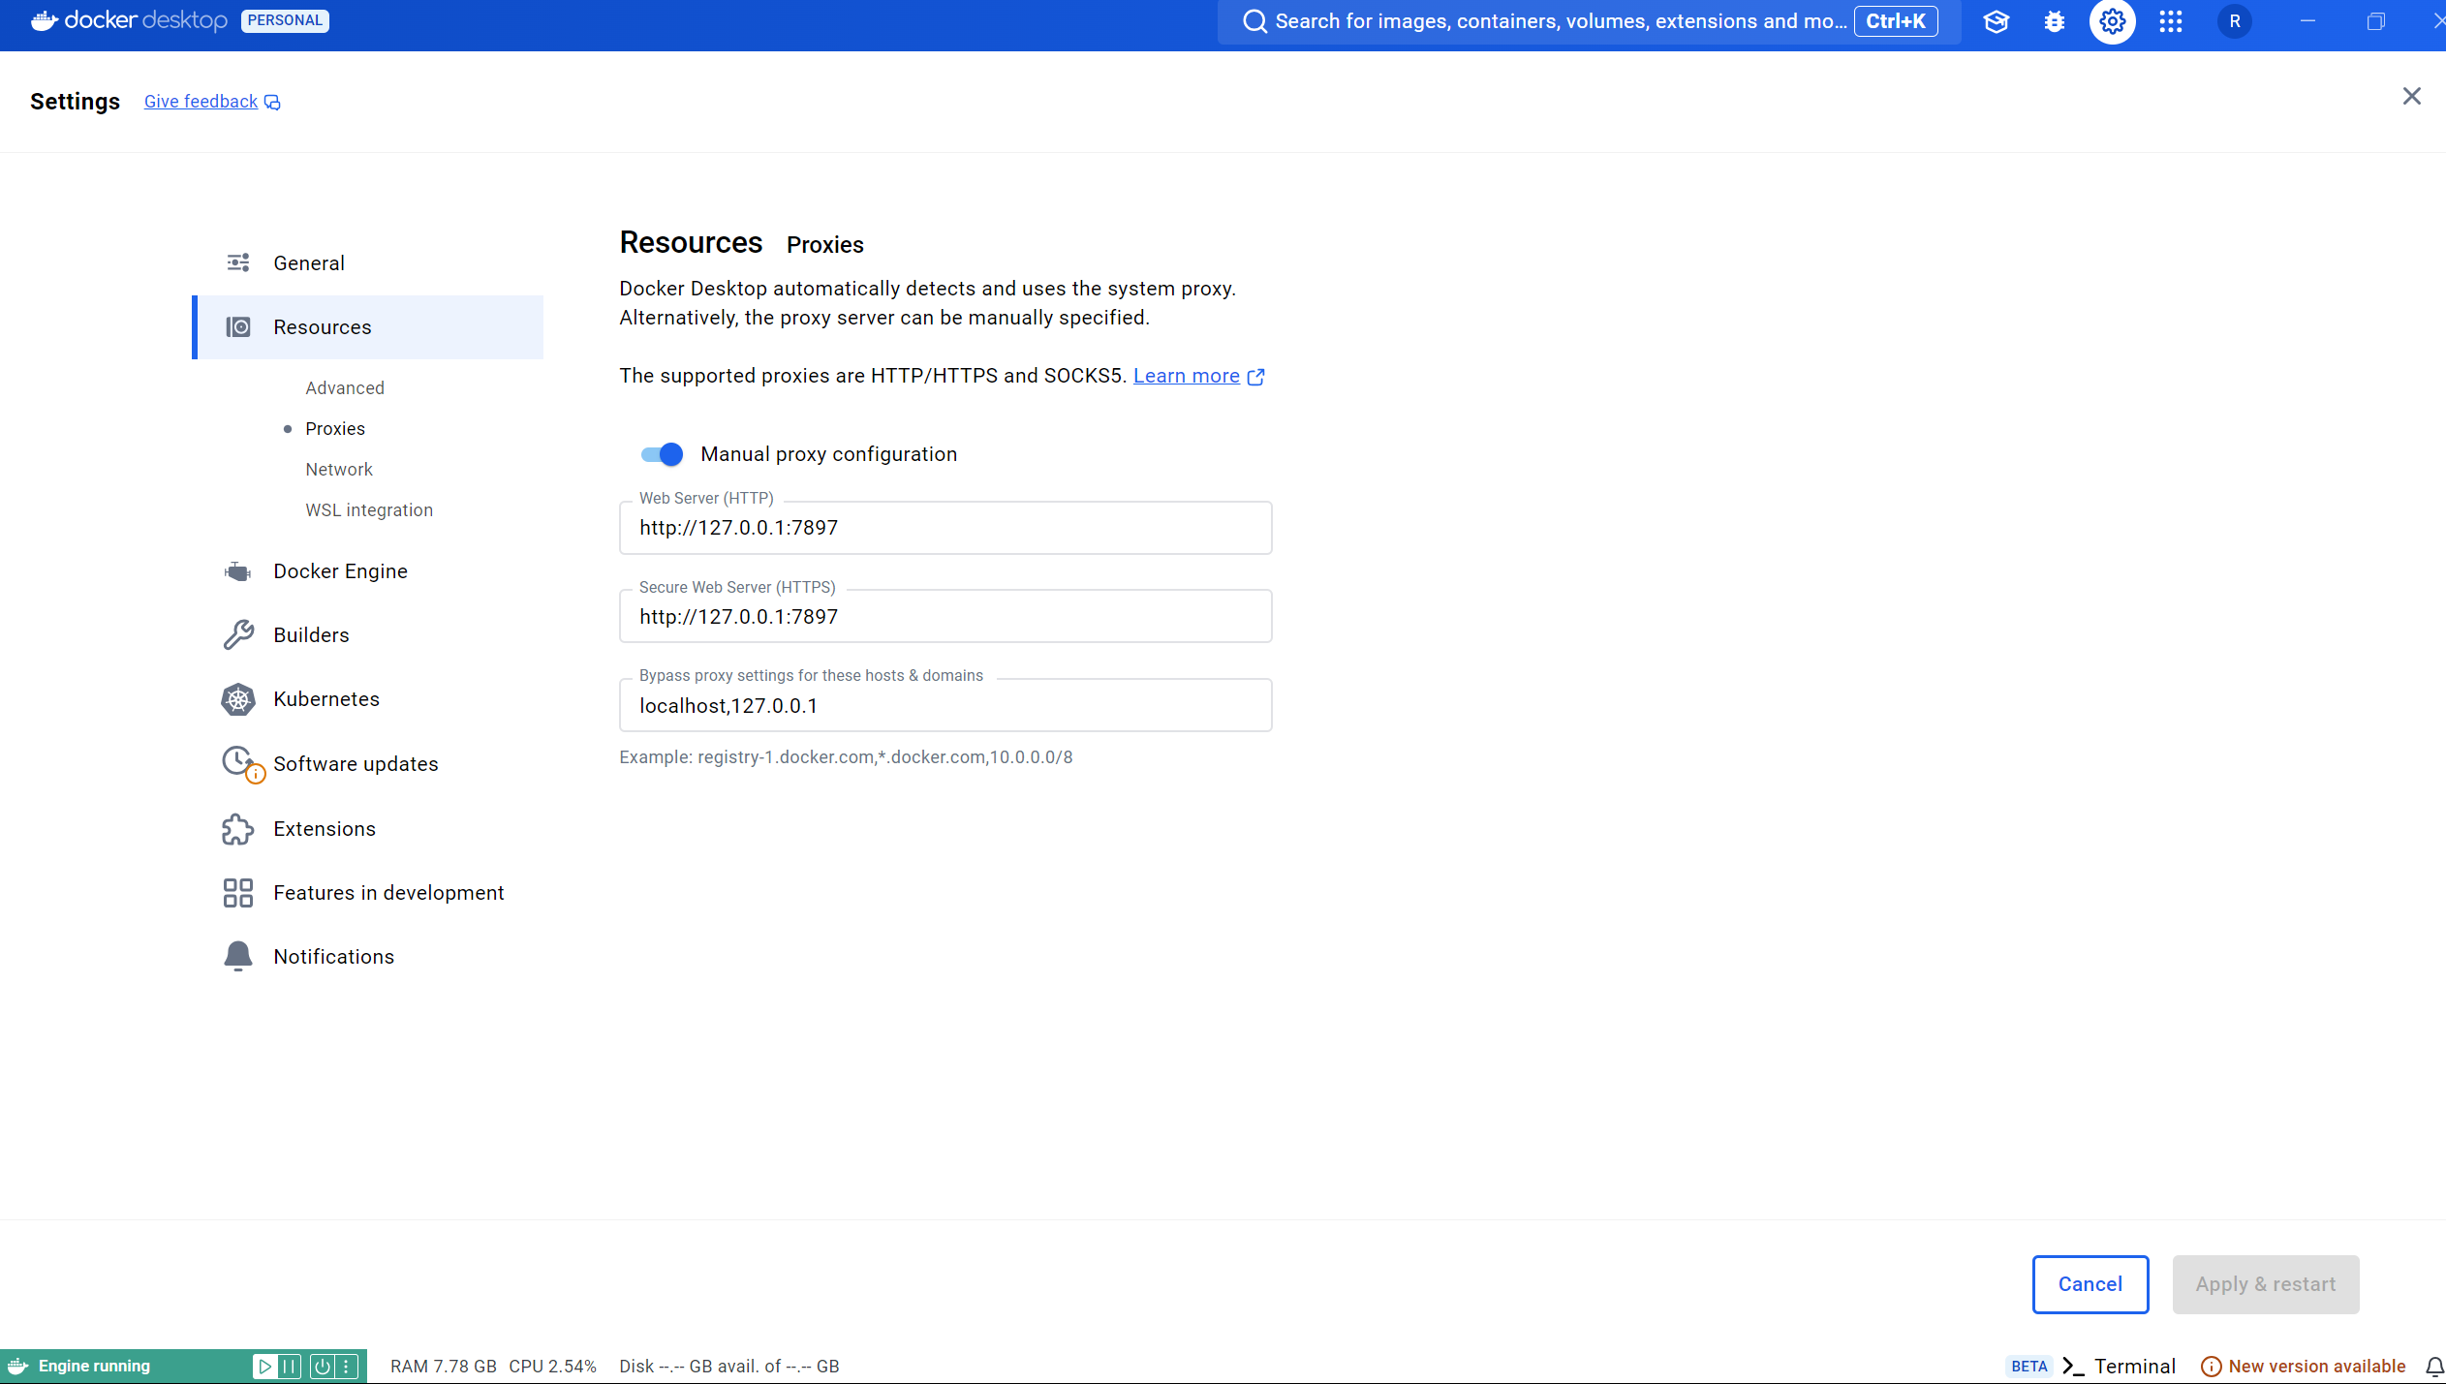Click the external link icon beside Learn more
This screenshot has width=2446, height=1384.
(1256, 377)
